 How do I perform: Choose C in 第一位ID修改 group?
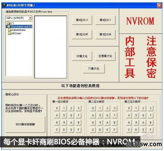57,130
